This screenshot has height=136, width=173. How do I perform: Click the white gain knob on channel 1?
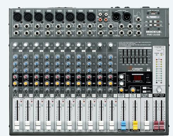point(15,45)
